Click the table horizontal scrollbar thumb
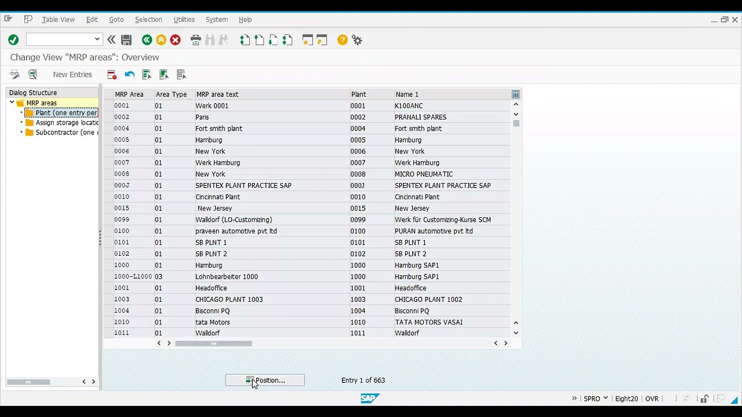 click(213, 343)
